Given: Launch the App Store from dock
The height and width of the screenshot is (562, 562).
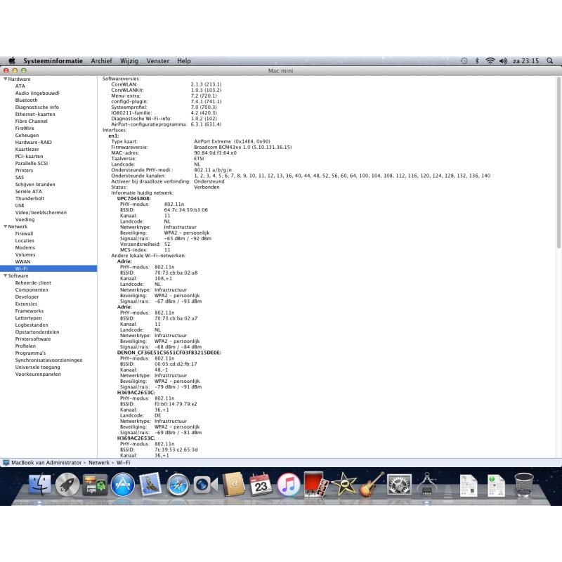Looking at the screenshot, I should [122, 485].
